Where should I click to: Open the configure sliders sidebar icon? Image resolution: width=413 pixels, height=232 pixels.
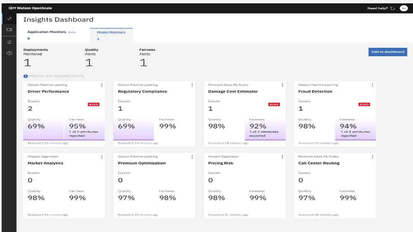[x=9, y=42]
